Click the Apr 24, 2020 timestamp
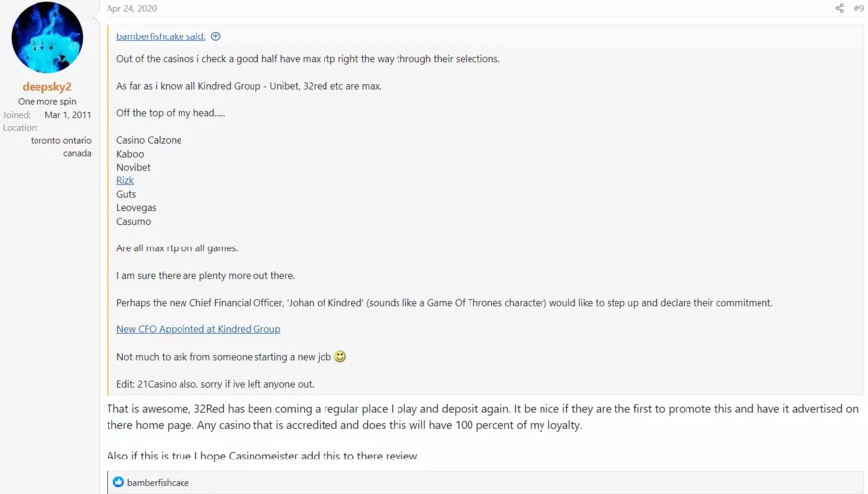This screenshot has height=494, width=868. coord(131,9)
